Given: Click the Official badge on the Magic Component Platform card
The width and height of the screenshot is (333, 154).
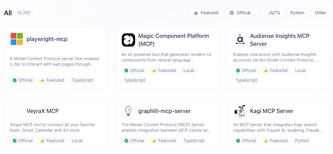Looking at the screenshot, I should click(134, 71).
